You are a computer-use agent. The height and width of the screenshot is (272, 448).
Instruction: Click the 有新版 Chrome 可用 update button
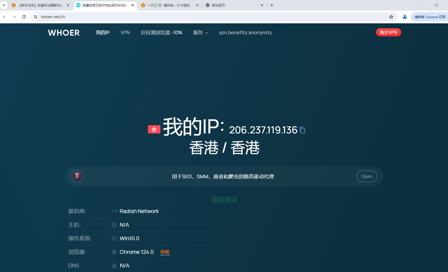[430, 17]
